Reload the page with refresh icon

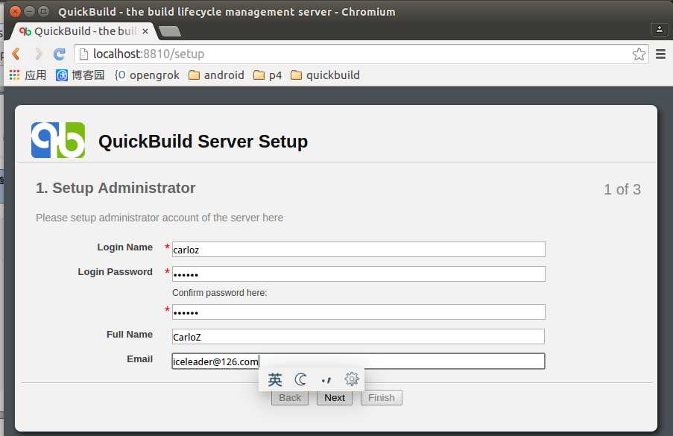(x=59, y=54)
